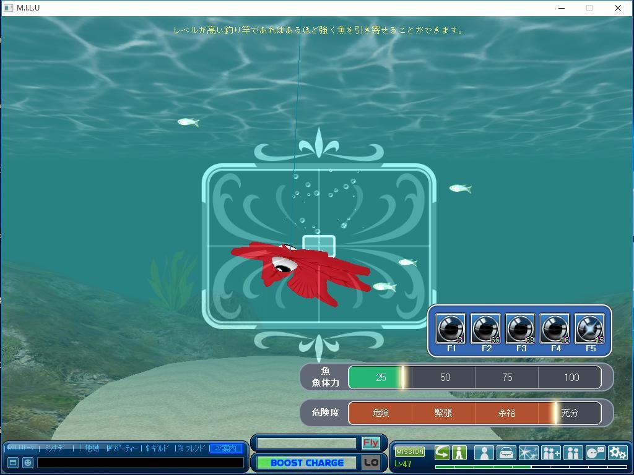Screen dimensions: 634x475
Task: Toggle the LO quality button
Action: (x=371, y=463)
